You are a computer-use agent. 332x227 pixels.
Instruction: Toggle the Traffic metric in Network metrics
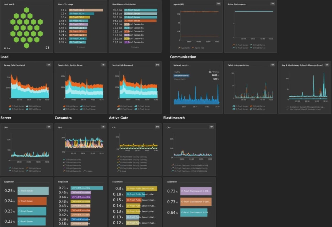point(177,71)
